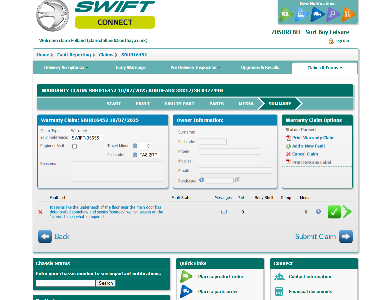
Task: Click Purchased date field
Action: (220, 180)
